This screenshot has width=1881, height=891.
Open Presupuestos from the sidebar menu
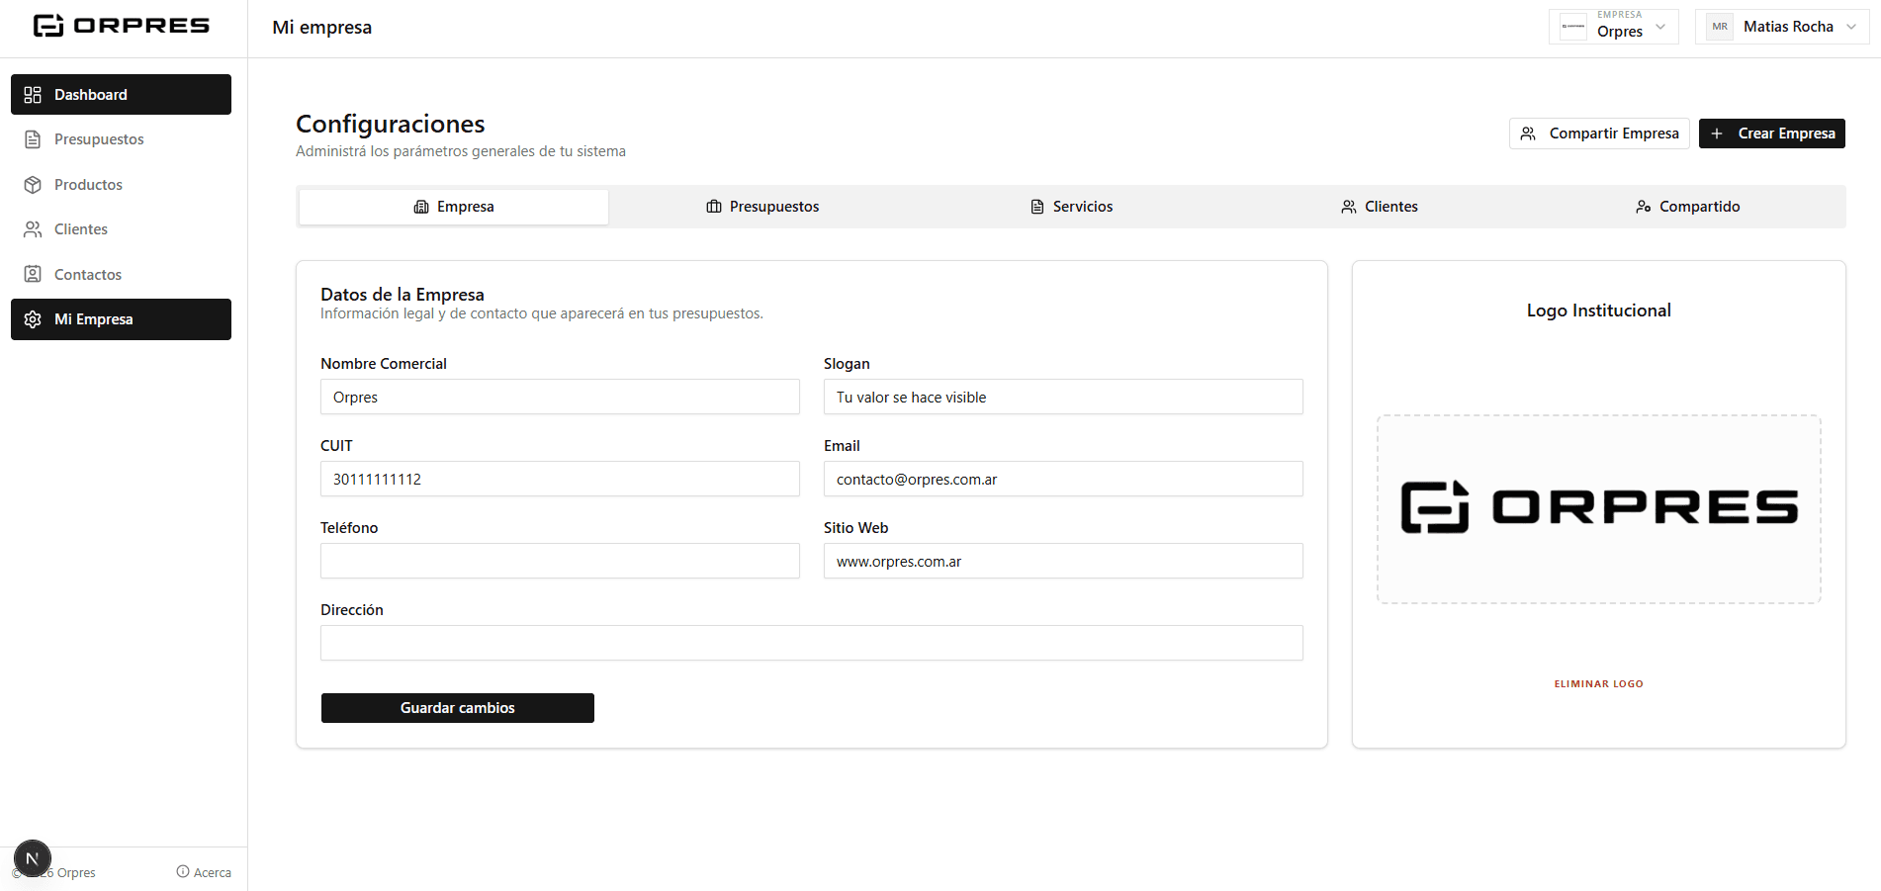pyautogui.click(x=121, y=139)
